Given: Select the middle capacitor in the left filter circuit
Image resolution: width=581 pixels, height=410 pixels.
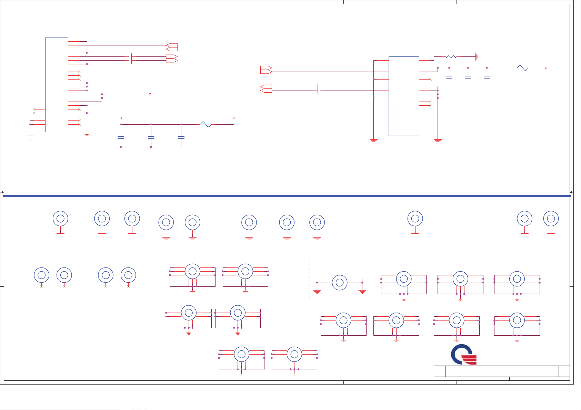Looking at the screenshot, I should point(151,137).
